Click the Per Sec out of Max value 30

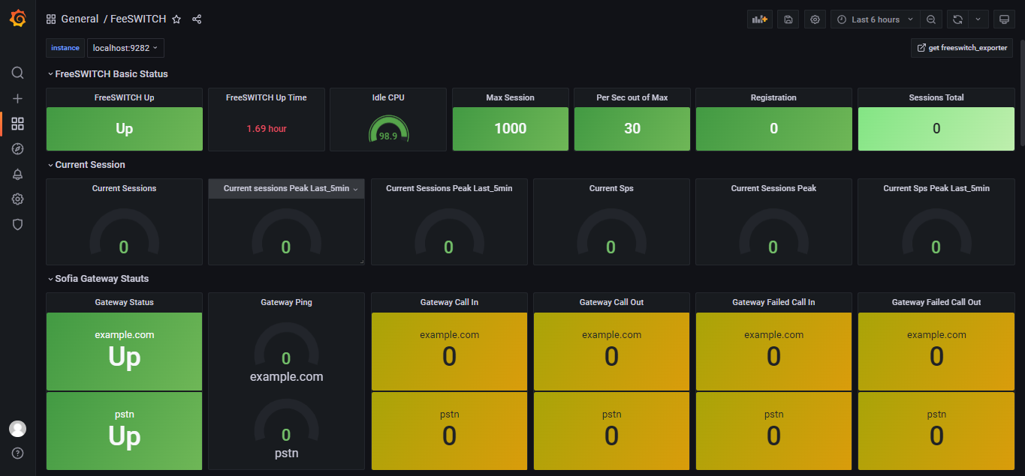(x=632, y=129)
